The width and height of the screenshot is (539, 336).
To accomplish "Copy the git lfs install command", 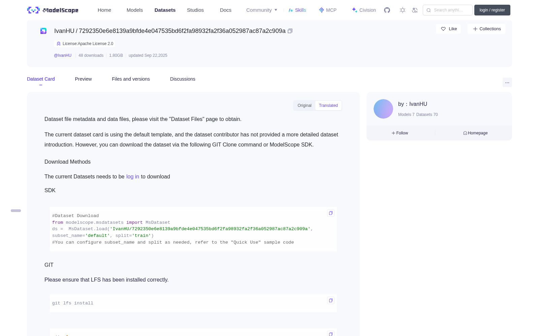I will [x=331, y=300].
